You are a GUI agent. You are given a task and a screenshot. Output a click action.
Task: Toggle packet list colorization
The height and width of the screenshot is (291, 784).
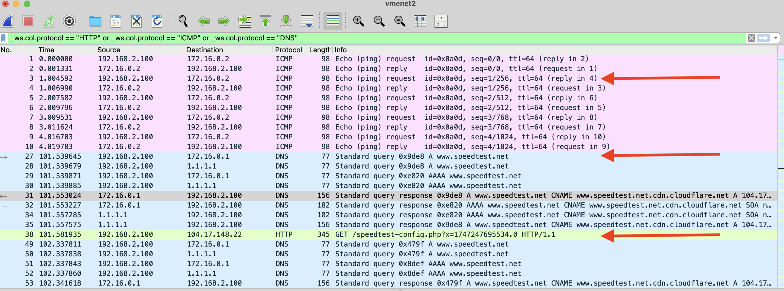[332, 21]
